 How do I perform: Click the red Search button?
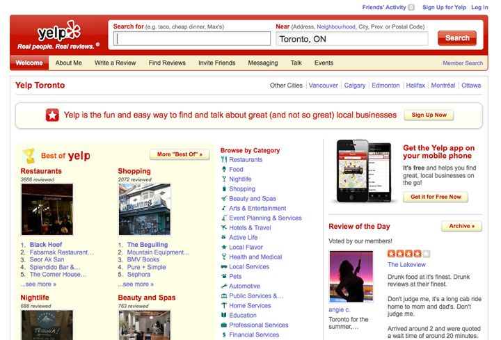[x=457, y=38]
